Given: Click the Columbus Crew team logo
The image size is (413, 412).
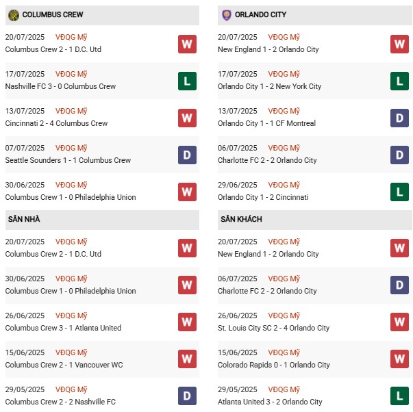Looking at the screenshot, I should coord(13,14).
